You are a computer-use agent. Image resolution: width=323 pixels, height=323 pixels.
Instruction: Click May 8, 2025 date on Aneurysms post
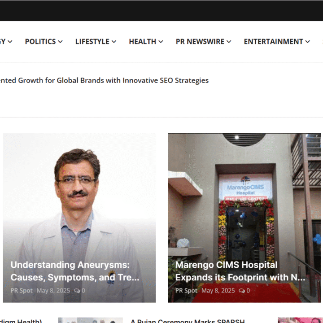(x=53, y=291)
